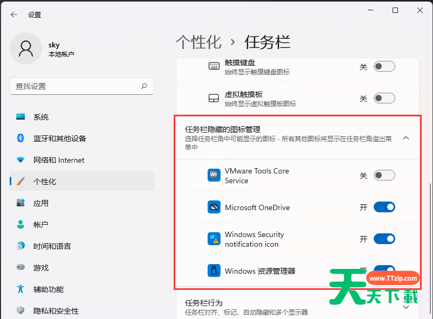433x319 pixels.
Task: Click the search magnifier icon
Action: coord(144,86)
